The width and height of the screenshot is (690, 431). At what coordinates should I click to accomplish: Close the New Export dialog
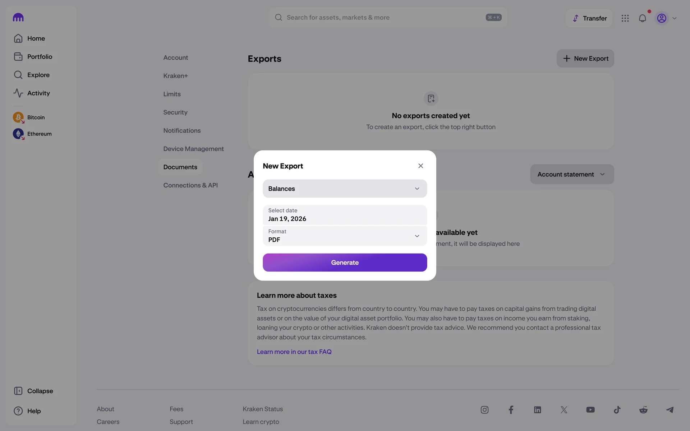[x=420, y=166]
